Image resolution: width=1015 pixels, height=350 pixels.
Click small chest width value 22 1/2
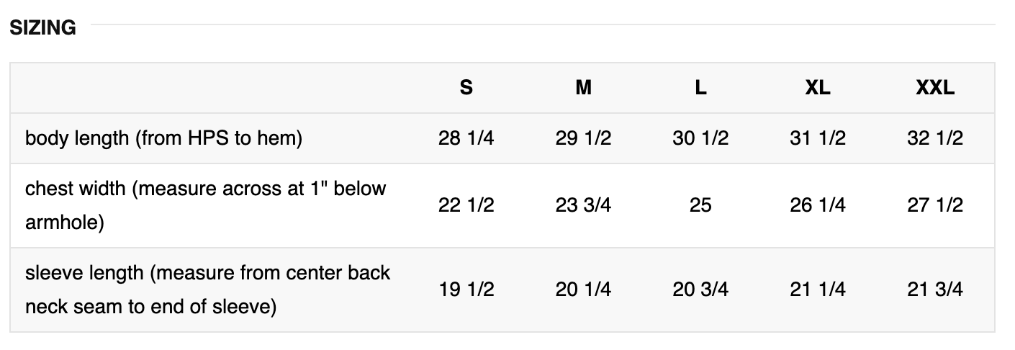(466, 205)
